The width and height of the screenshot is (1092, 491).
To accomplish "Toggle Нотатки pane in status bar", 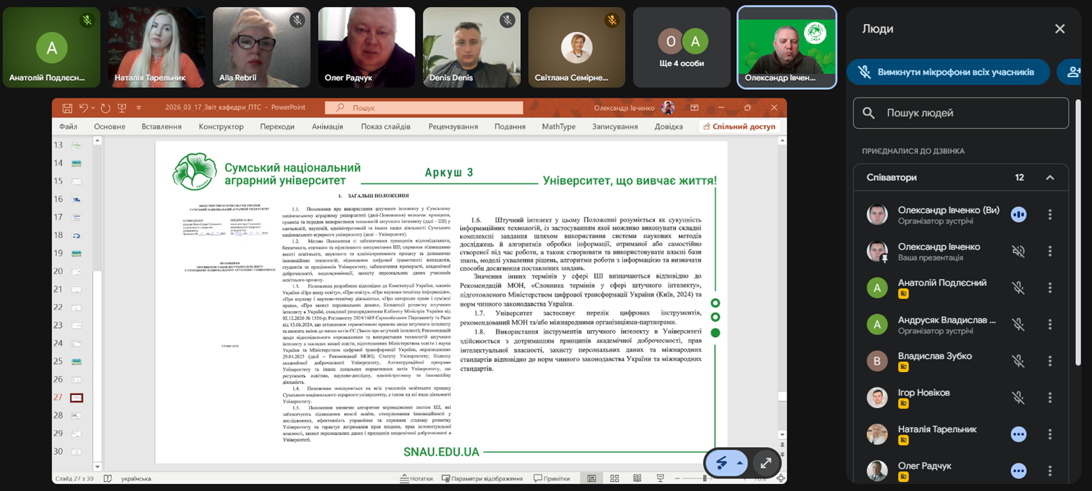I will coord(416,478).
